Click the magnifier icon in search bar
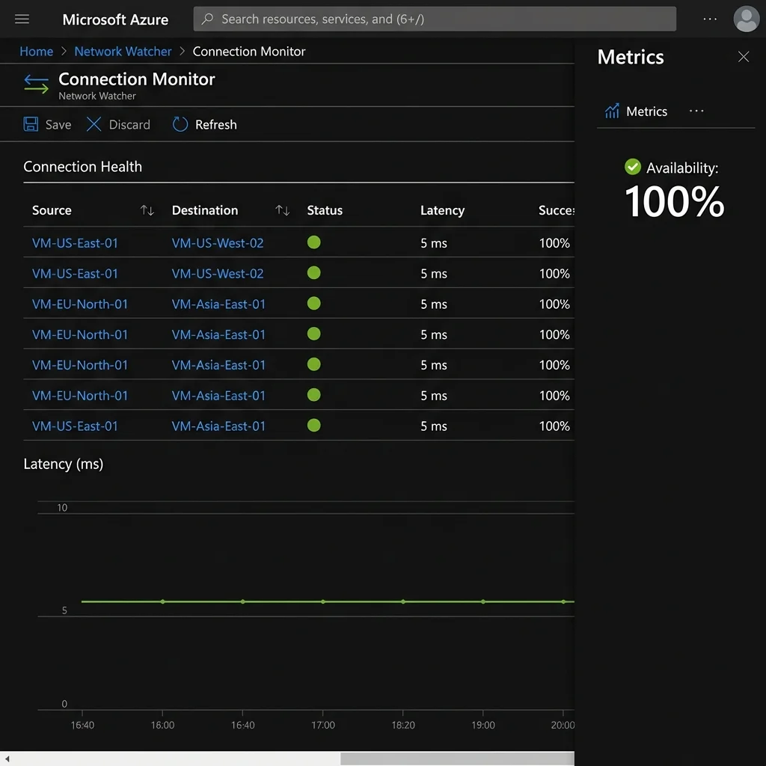Image resolution: width=766 pixels, height=766 pixels. pyautogui.click(x=207, y=19)
